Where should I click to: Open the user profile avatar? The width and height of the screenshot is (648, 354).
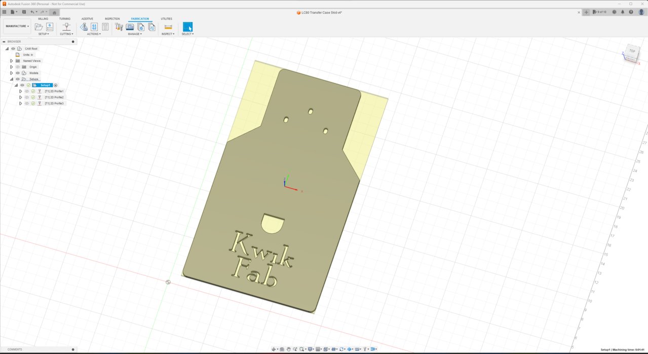coord(641,12)
